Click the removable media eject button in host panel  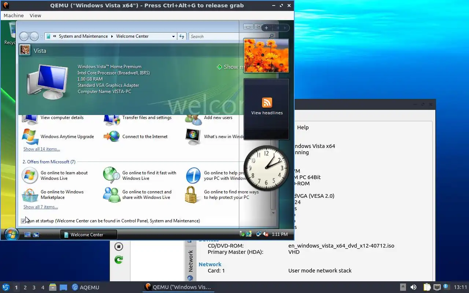click(x=403, y=287)
